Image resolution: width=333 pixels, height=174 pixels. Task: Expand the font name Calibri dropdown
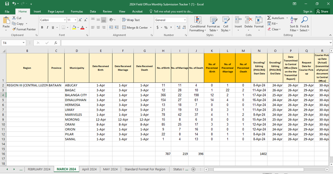click(65, 20)
